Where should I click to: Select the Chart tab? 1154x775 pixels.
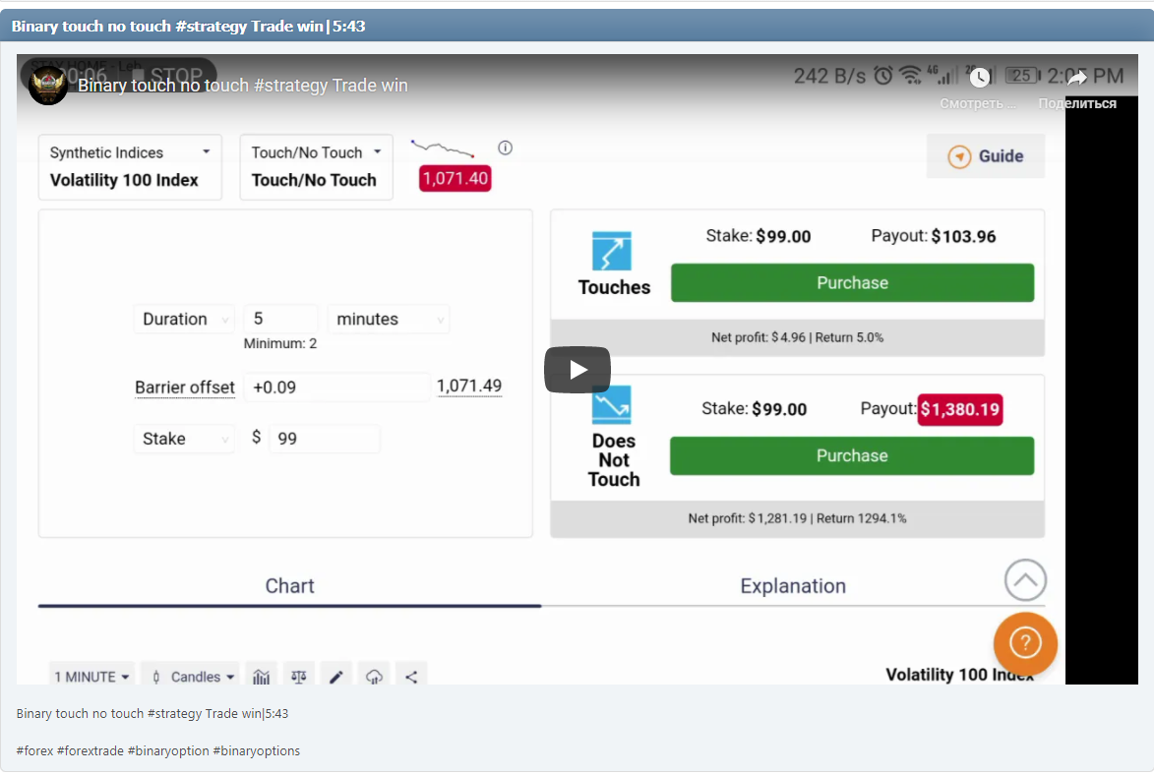[289, 586]
